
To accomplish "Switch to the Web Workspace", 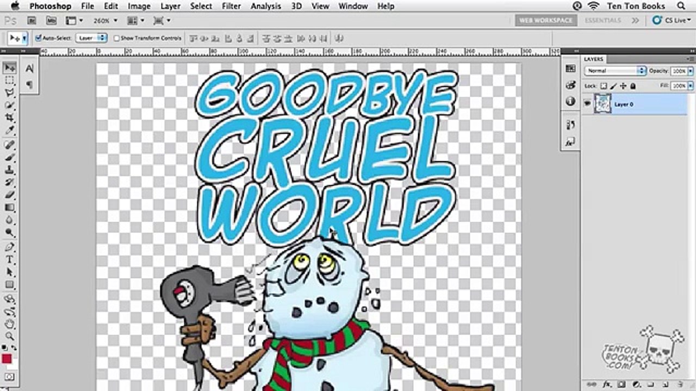I will pos(545,21).
